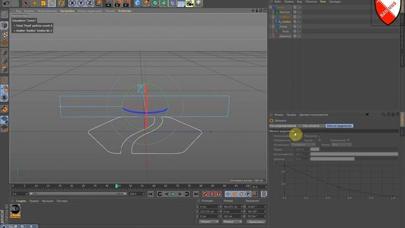Click the coordinate system icon
The image size is (405, 228).
(99, 3)
